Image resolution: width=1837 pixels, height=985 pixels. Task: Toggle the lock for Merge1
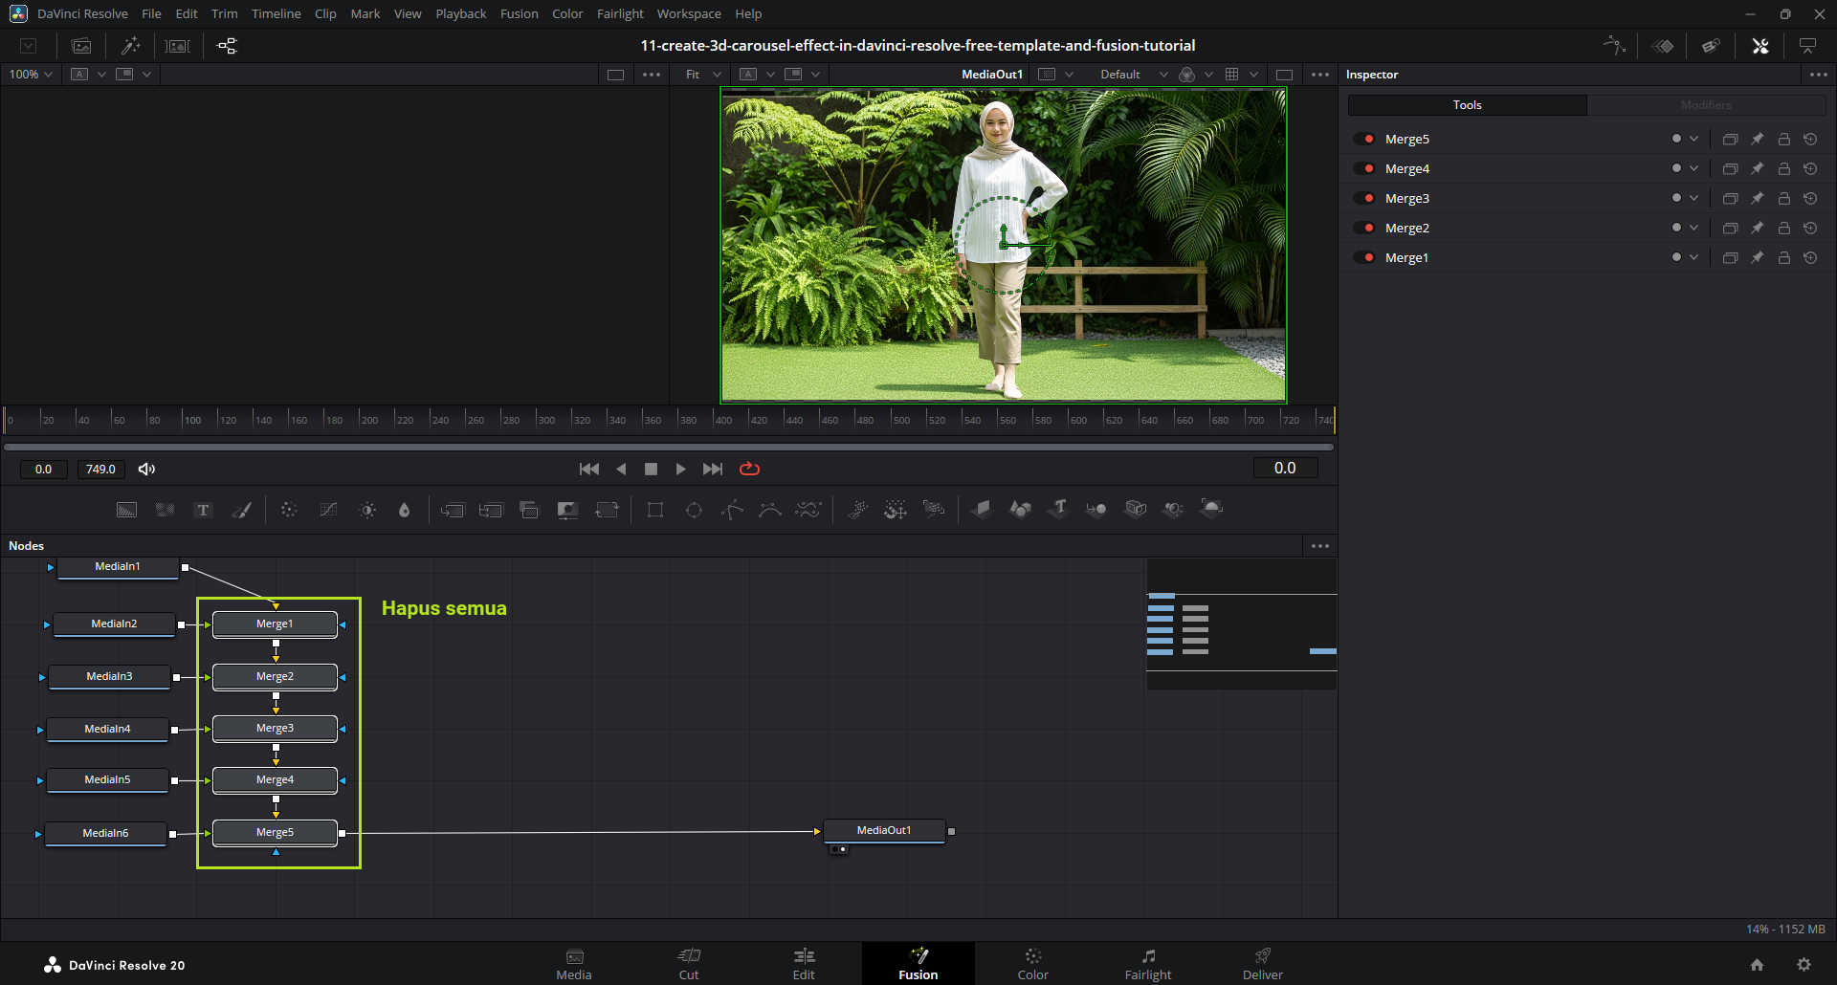coord(1783,258)
